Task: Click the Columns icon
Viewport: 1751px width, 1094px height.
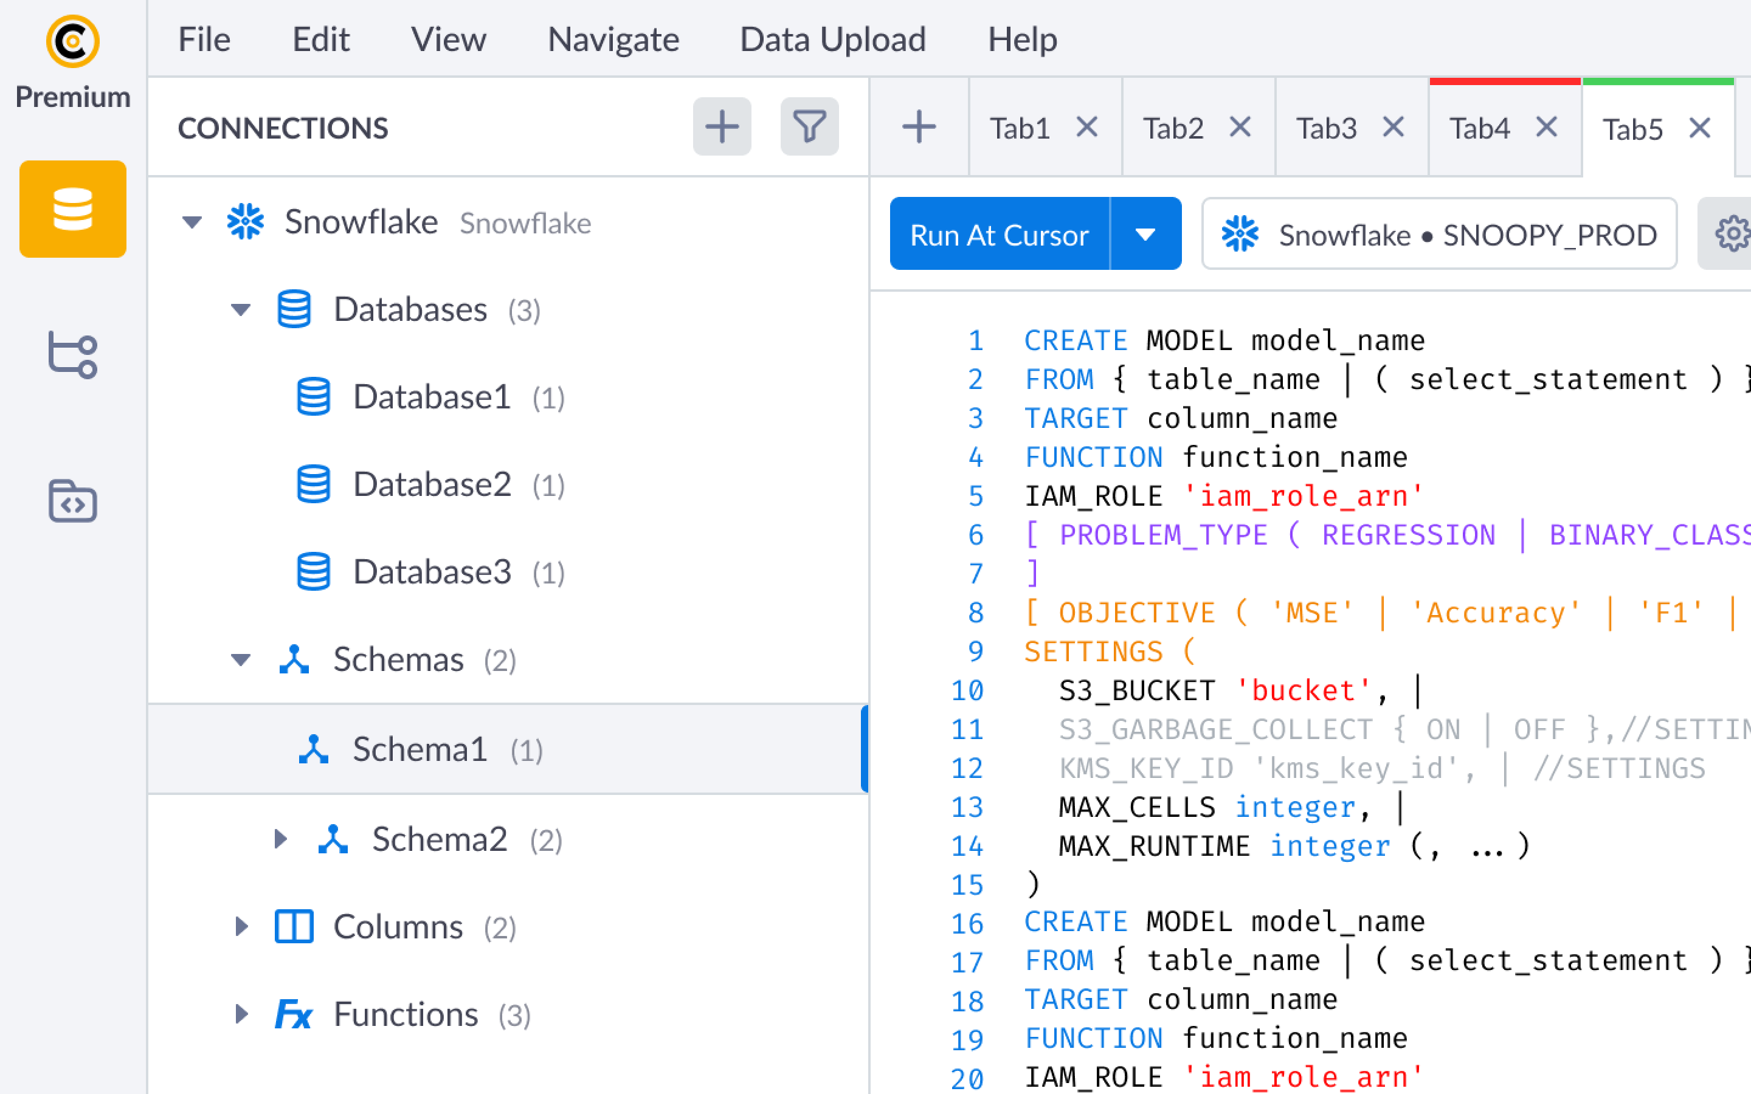Action: [x=294, y=926]
